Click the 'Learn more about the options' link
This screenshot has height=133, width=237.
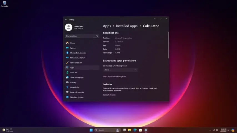tap(114, 76)
